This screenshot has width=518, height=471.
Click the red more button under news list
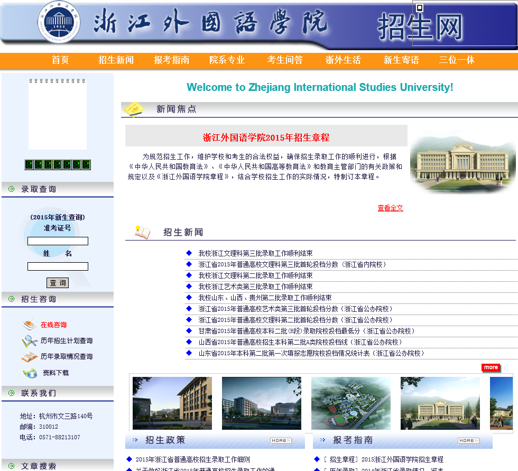click(491, 367)
